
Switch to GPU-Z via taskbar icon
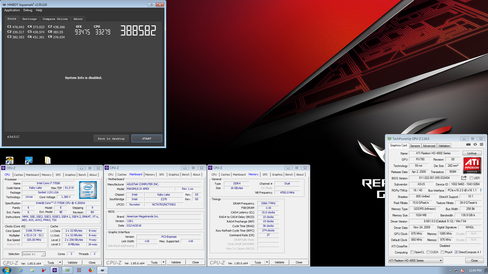pyautogui.click(x=67, y=270)
